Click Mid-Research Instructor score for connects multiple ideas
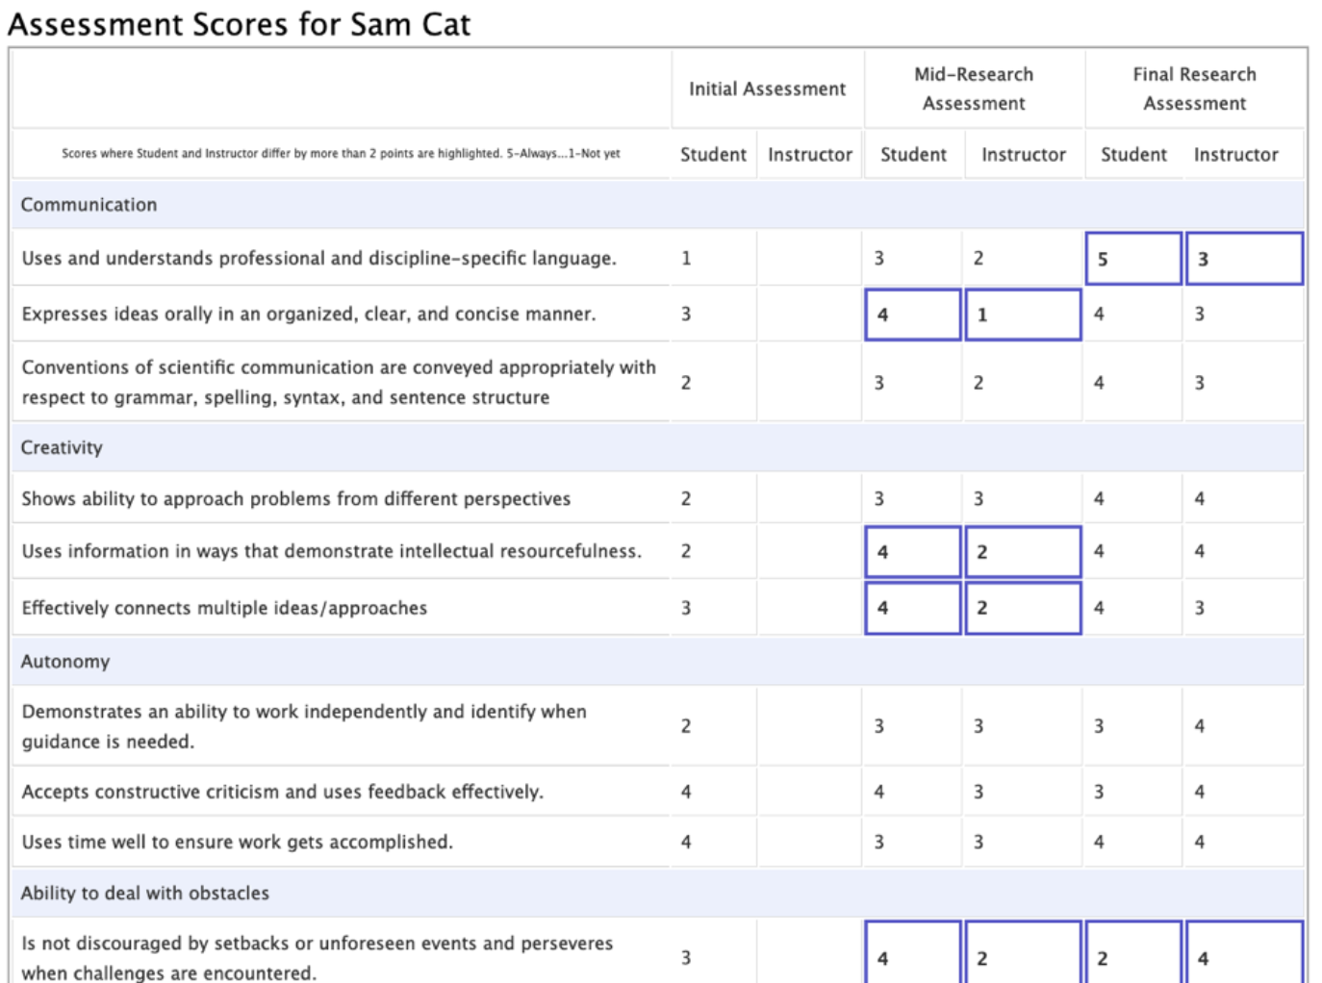 [x=1022, y=608]
